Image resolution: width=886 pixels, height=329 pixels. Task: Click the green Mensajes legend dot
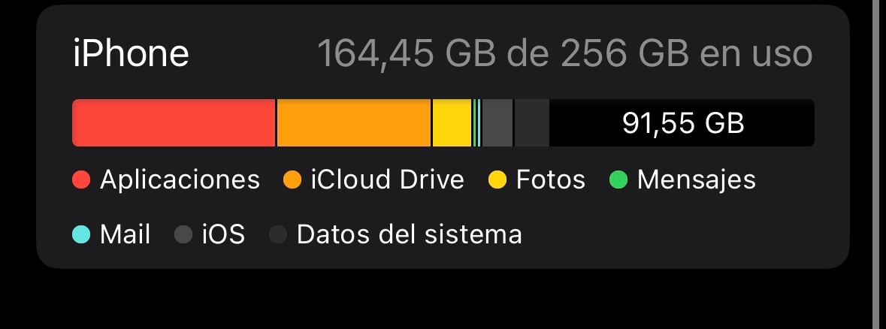pos(618,180)
